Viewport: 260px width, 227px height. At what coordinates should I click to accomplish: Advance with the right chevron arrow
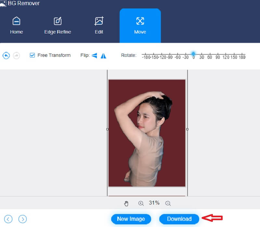pos(22,219)
